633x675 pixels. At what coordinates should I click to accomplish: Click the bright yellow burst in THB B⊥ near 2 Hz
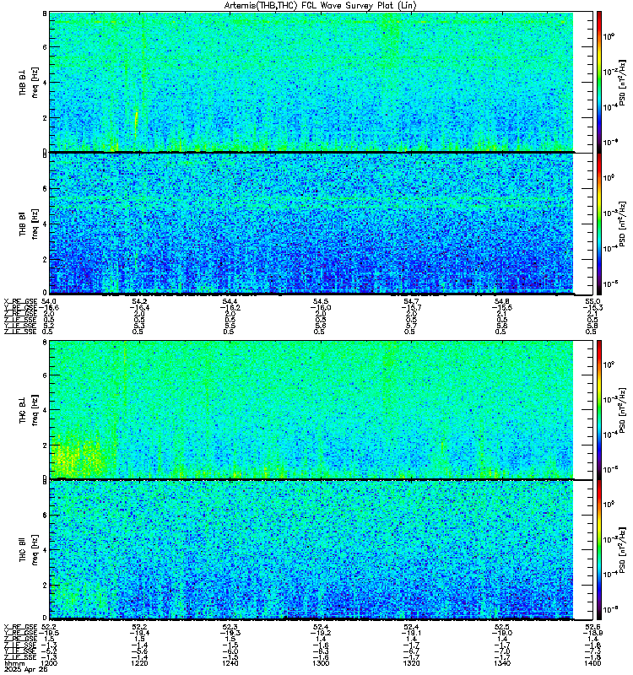click(137, 123)
